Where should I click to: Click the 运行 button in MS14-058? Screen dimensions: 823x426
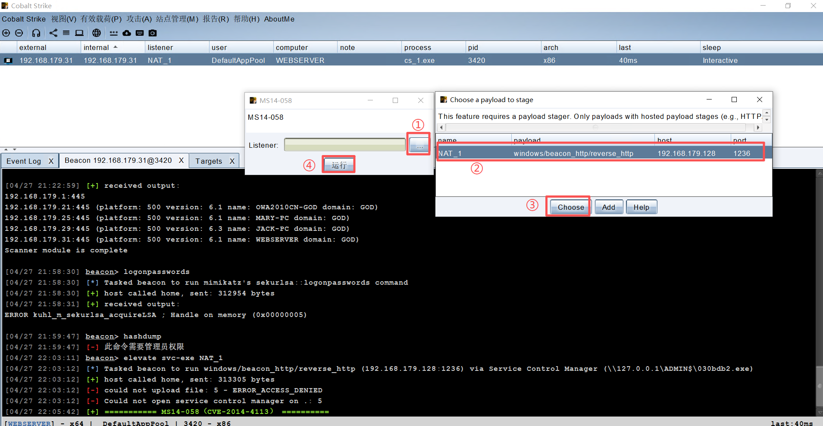(339, 165)
